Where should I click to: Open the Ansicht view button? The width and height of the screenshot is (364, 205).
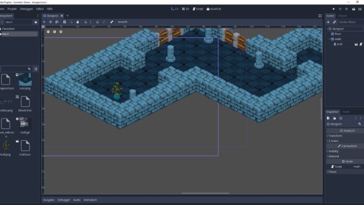122,22
